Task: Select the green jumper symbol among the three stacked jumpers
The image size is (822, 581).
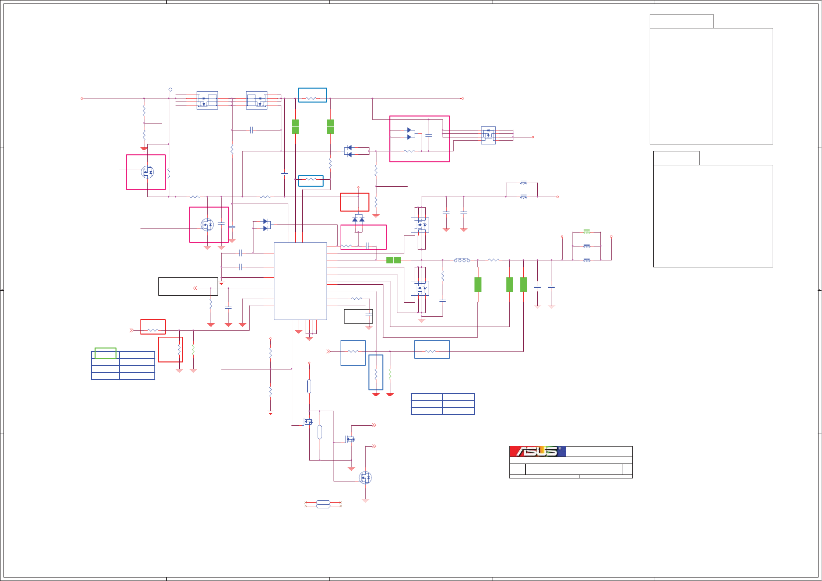Action: (x=587, y=232)
